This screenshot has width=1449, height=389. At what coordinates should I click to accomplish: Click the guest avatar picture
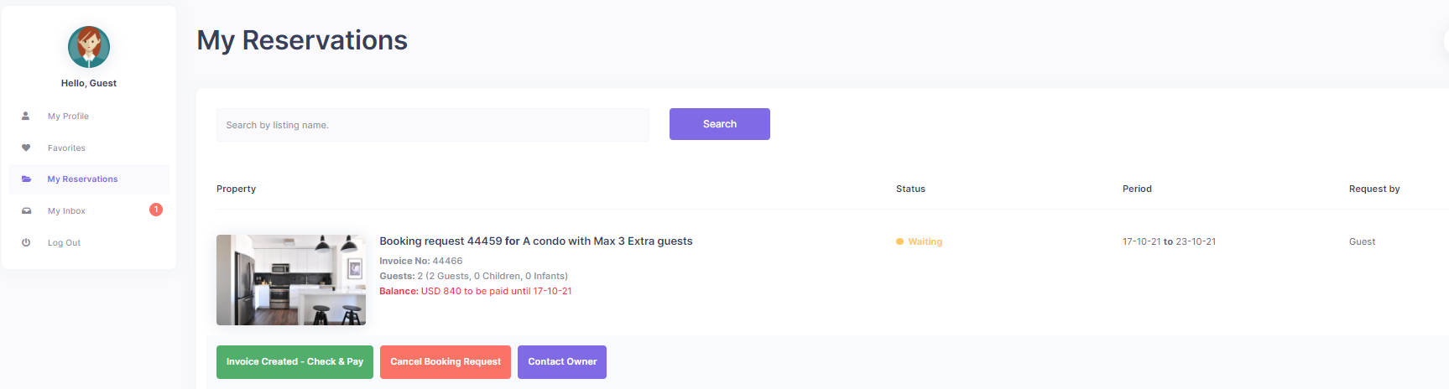coord(89,46)
